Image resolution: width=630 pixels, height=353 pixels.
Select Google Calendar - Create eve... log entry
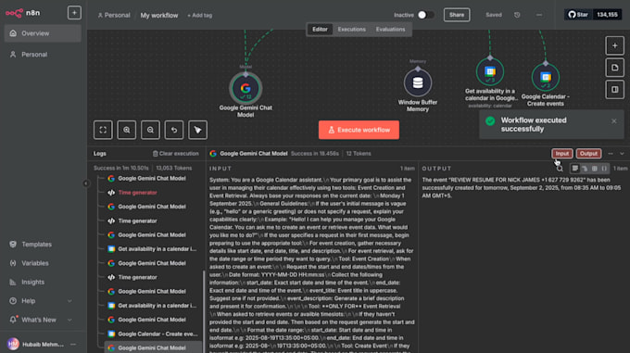153,334
